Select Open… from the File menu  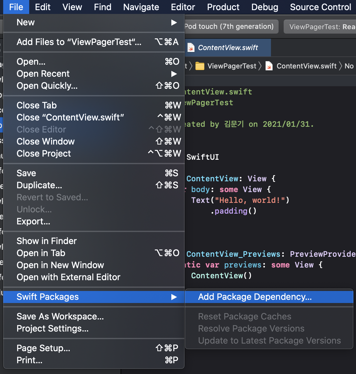[x=94, y=61]
